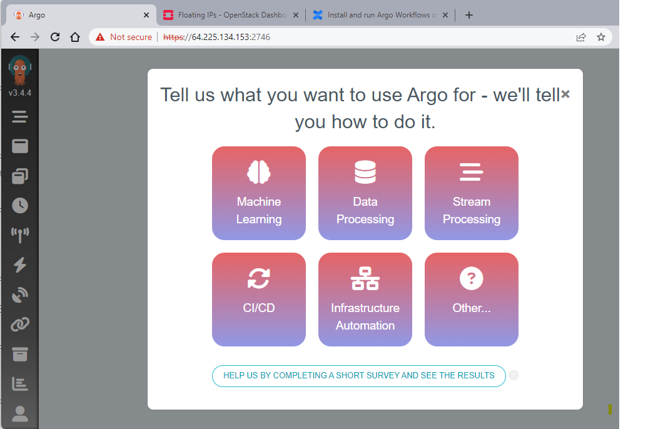Choose the Data Processing tile
The height and width of the screenshot is (429, 653).
pyautogui.click(x=365, y=193)
